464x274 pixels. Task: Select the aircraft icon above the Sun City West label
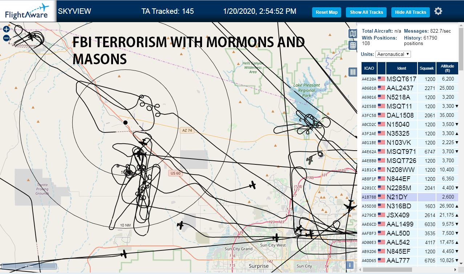pos(276,238)
